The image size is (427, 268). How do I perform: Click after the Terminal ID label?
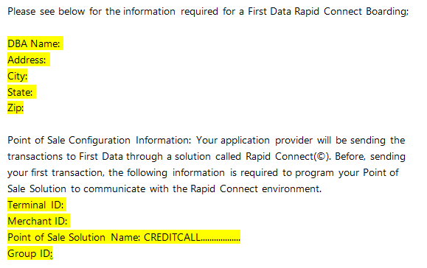pyautogui.click(x=65, y=205)
